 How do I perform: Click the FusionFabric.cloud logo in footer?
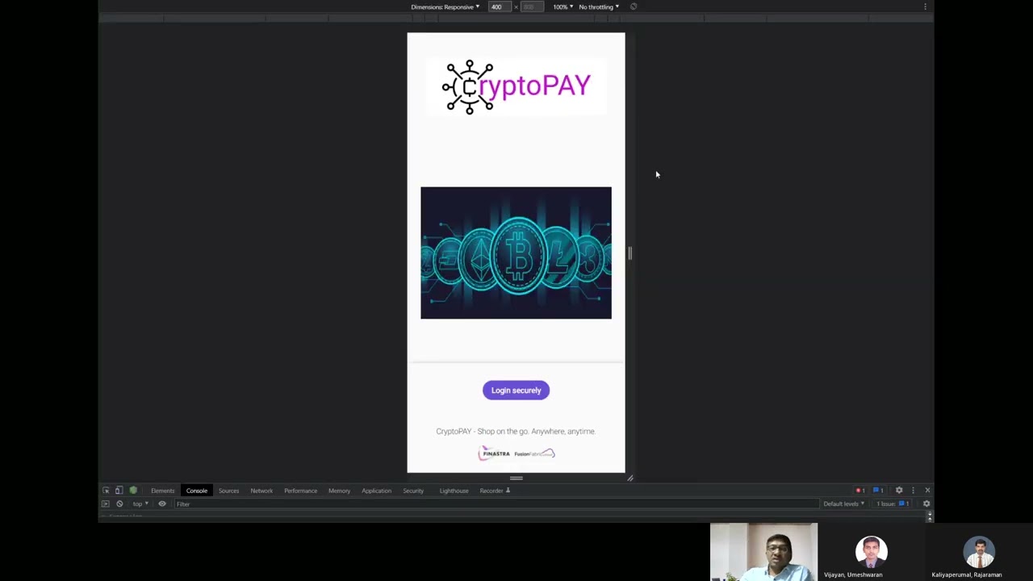click(534, 454)
